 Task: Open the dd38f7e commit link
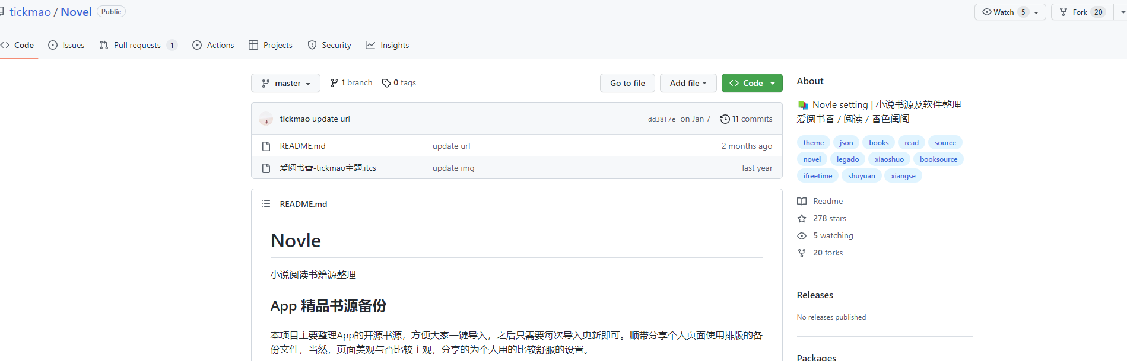point(661,119)
